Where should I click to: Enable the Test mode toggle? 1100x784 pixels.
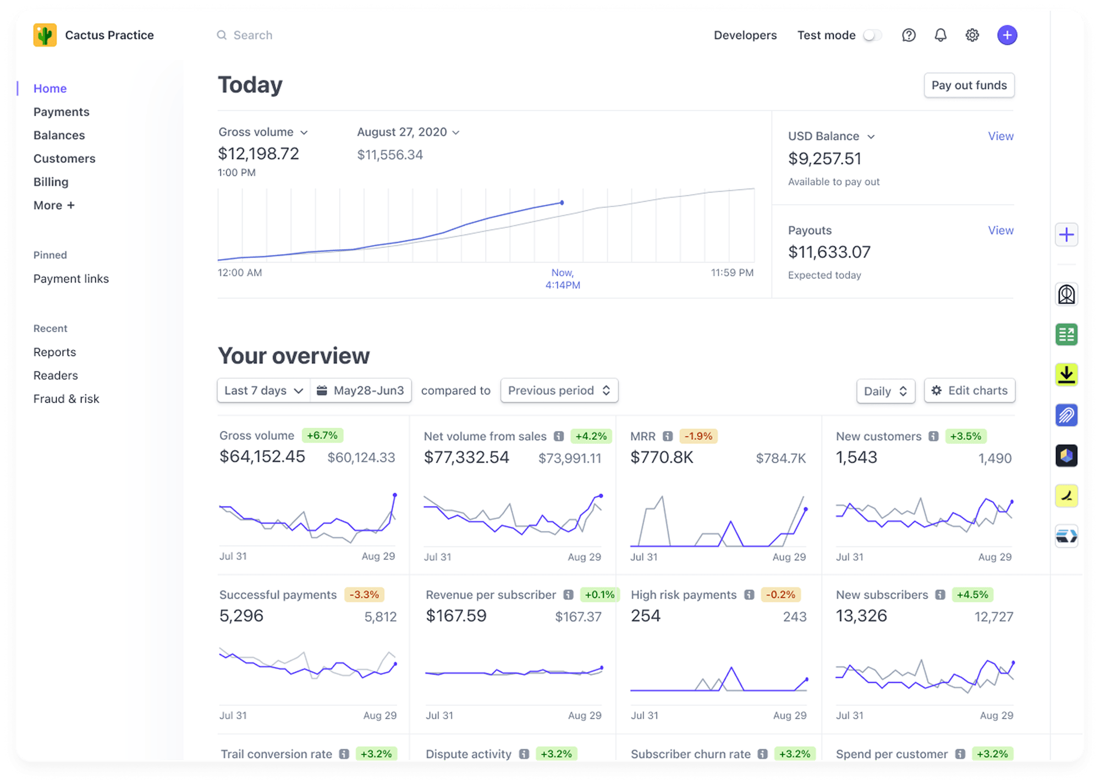[873, 35]
